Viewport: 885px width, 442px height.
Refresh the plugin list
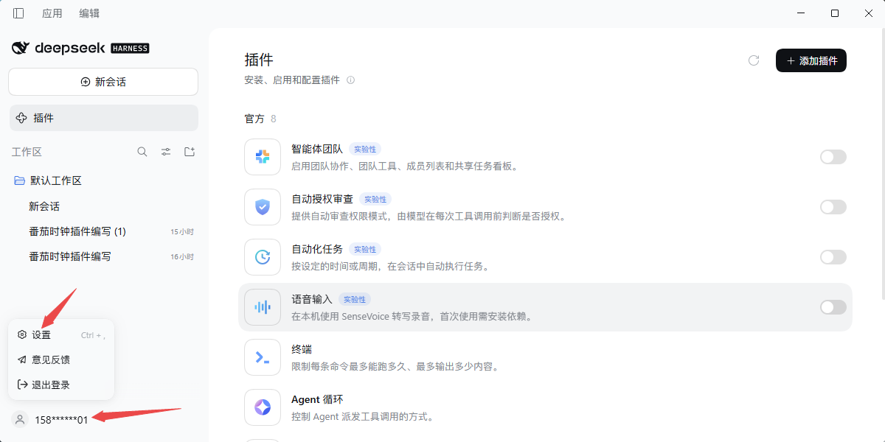[754, 60]
